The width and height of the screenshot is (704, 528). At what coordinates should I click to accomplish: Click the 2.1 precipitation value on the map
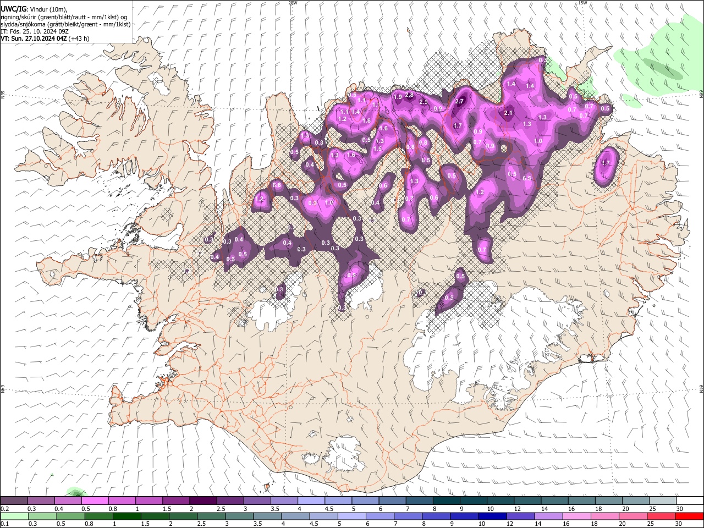pyautogui.click(x=508, y=113)
